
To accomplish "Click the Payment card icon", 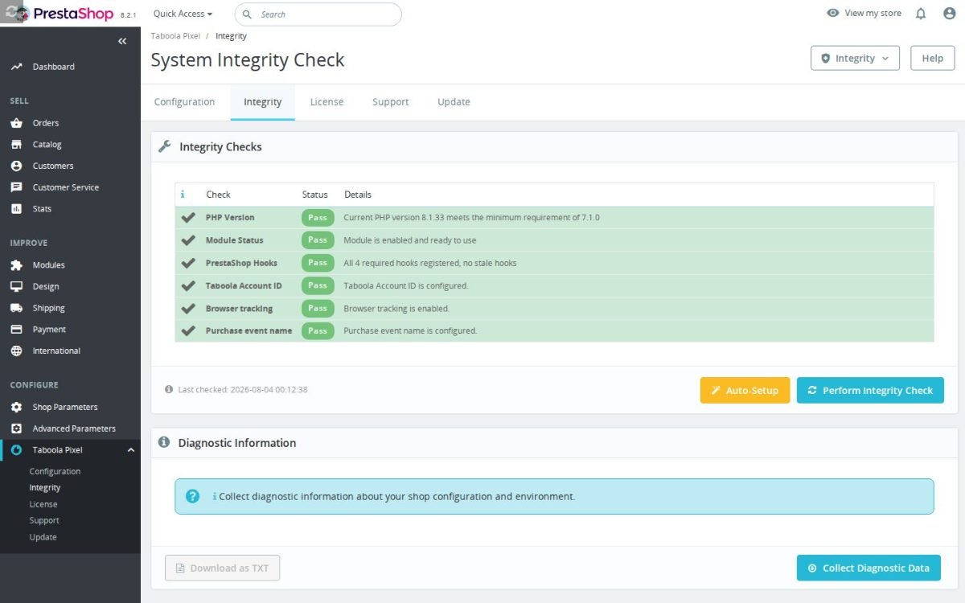I will coord(16,330).
